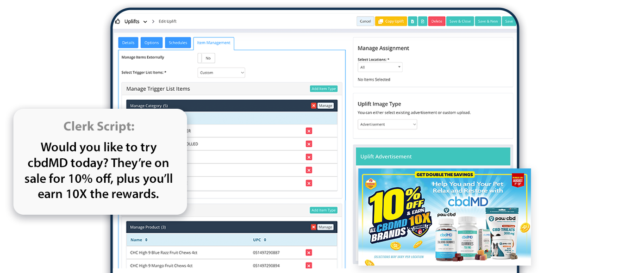This screenshot has height=273, width=625.
Task: Open Select Locations dropdown
Action: [x=380, y=67]
